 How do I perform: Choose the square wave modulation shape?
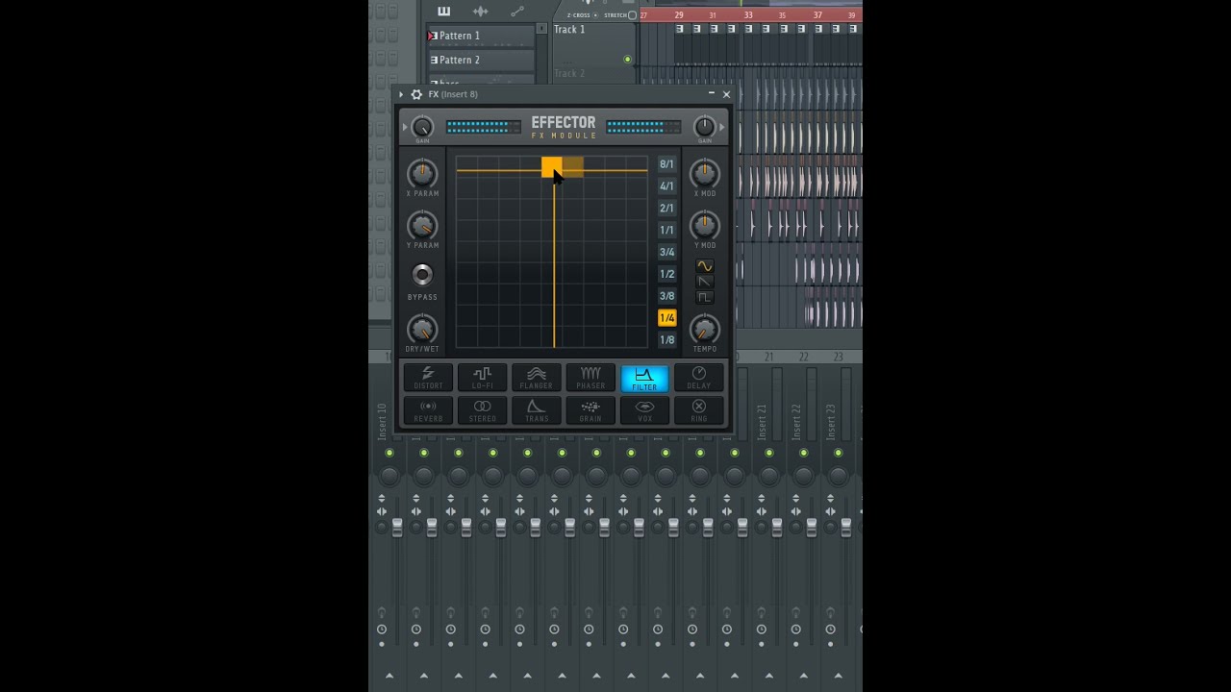point(705,297)
